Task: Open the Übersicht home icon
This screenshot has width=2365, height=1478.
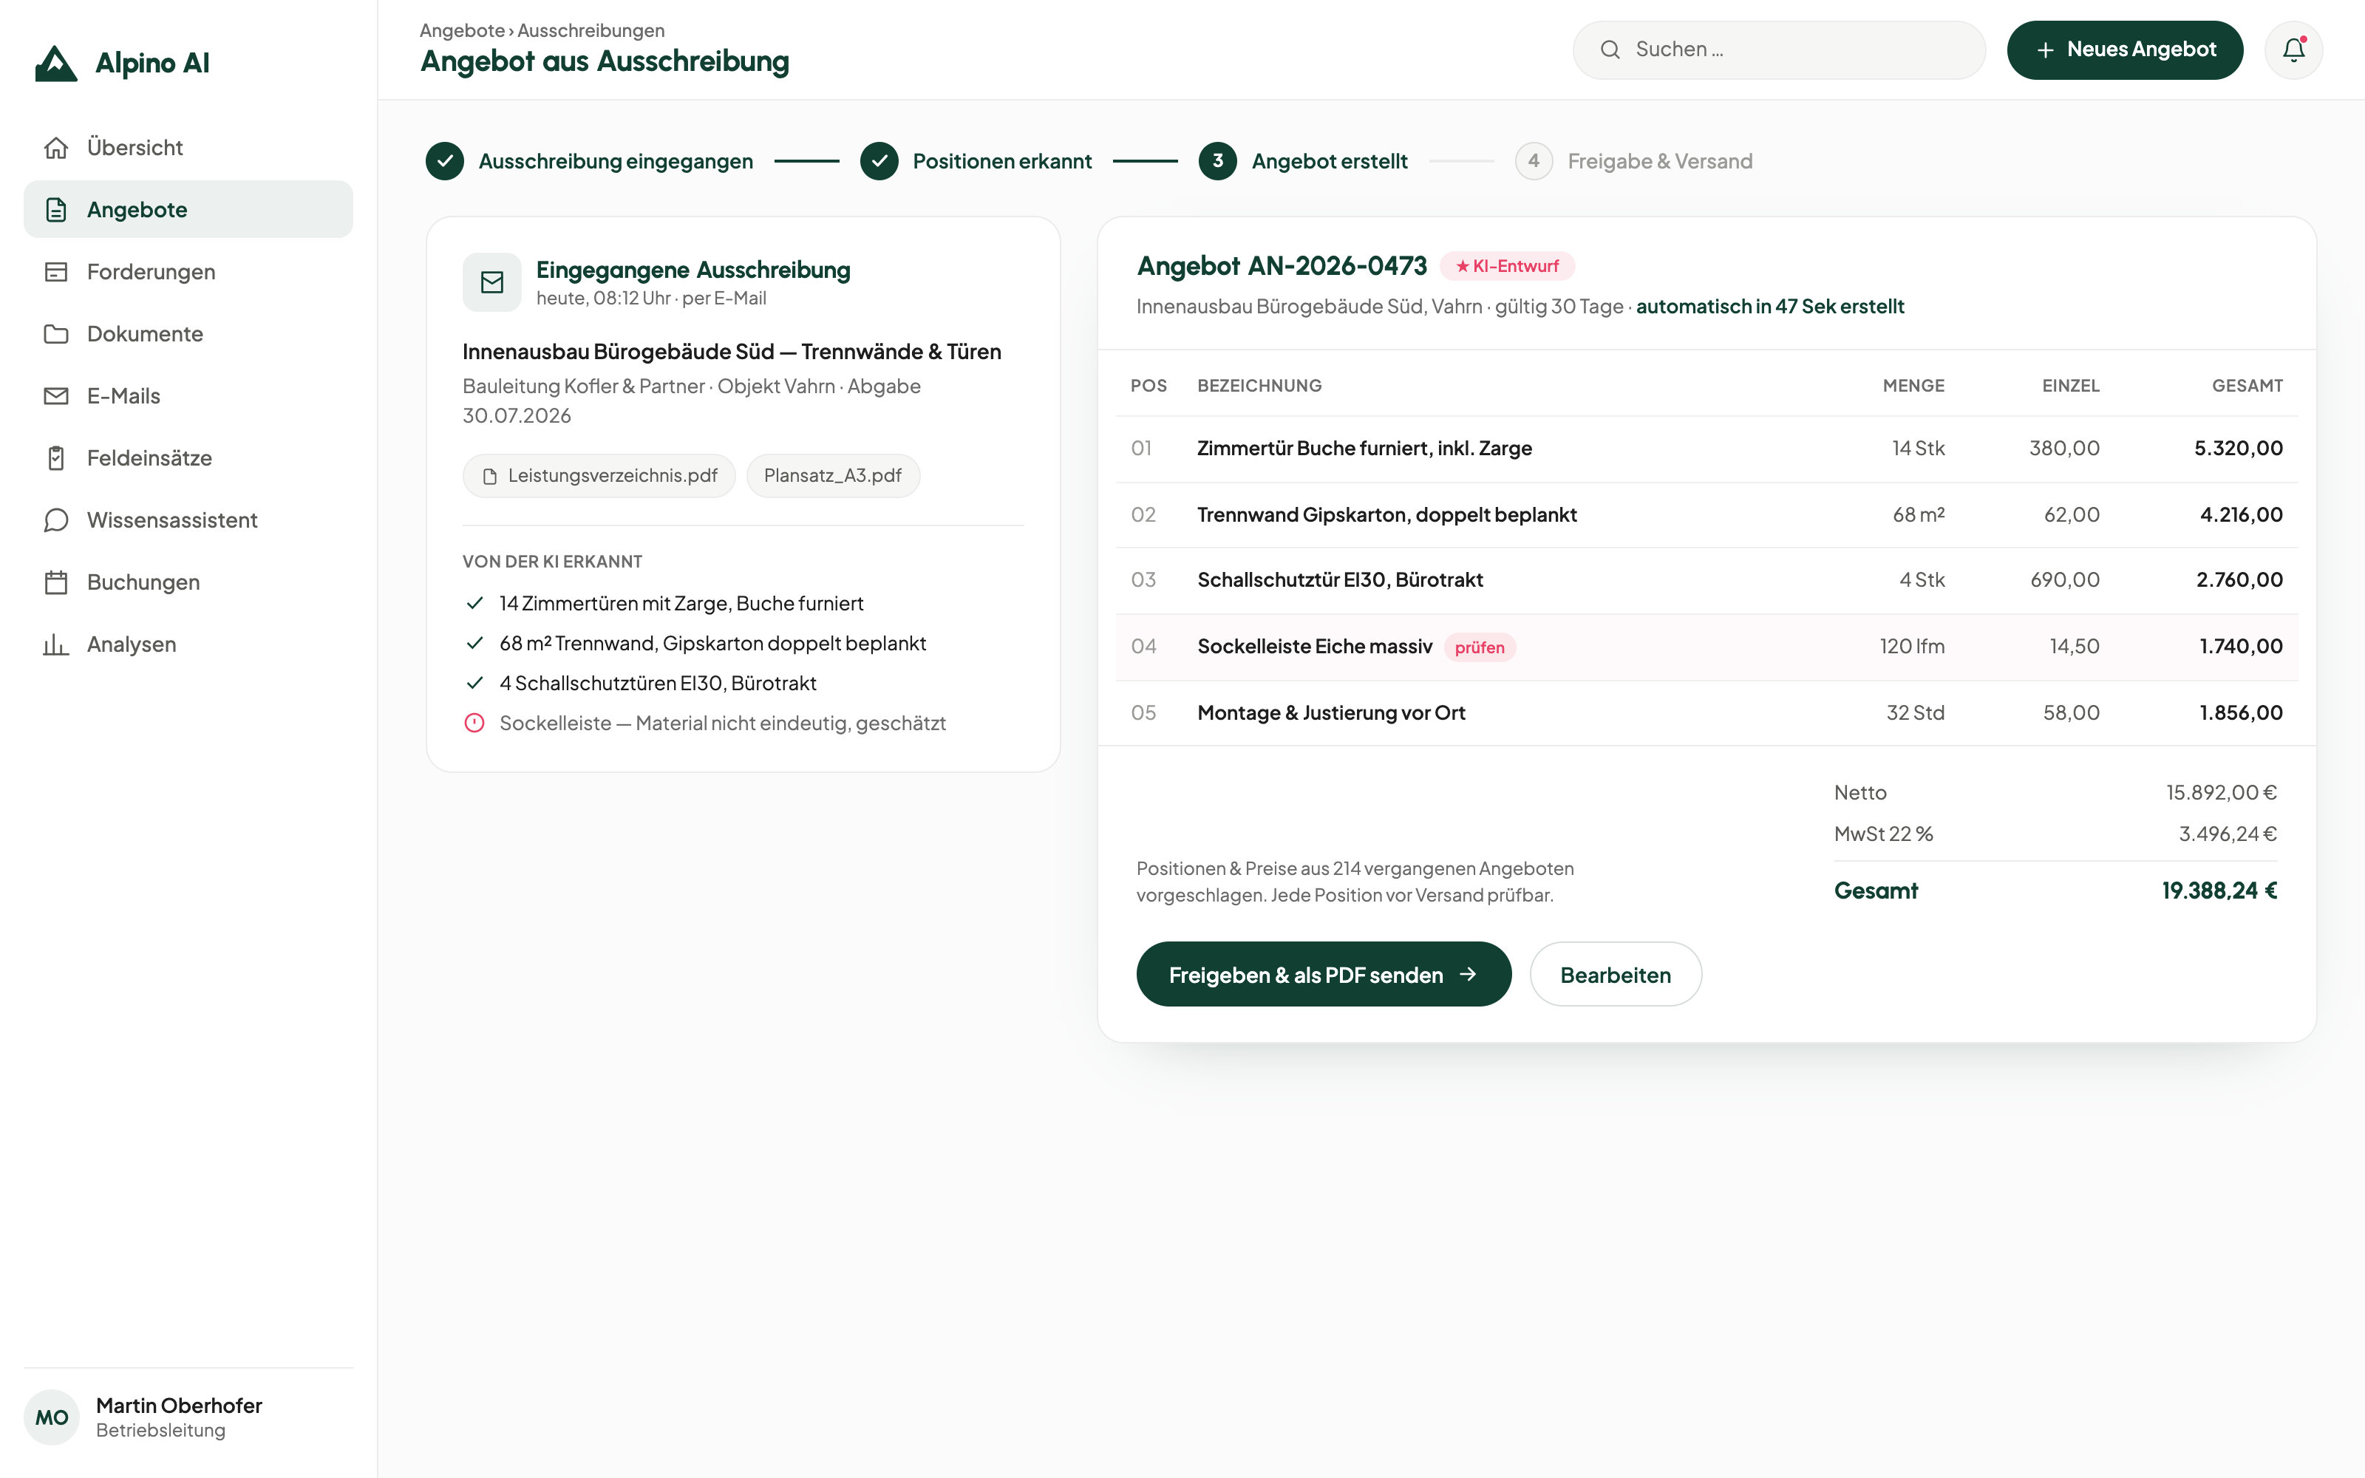Action: point(55,148)
